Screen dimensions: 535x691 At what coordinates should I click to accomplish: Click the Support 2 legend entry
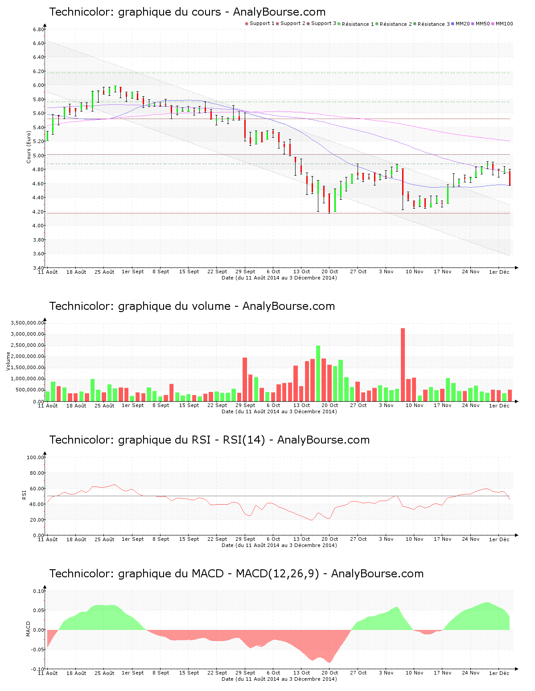[292, 24]
